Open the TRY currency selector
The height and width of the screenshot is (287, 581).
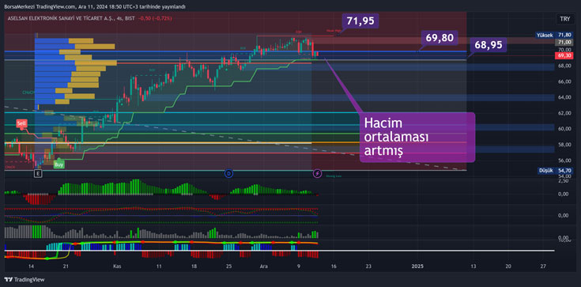click(564, 19)
